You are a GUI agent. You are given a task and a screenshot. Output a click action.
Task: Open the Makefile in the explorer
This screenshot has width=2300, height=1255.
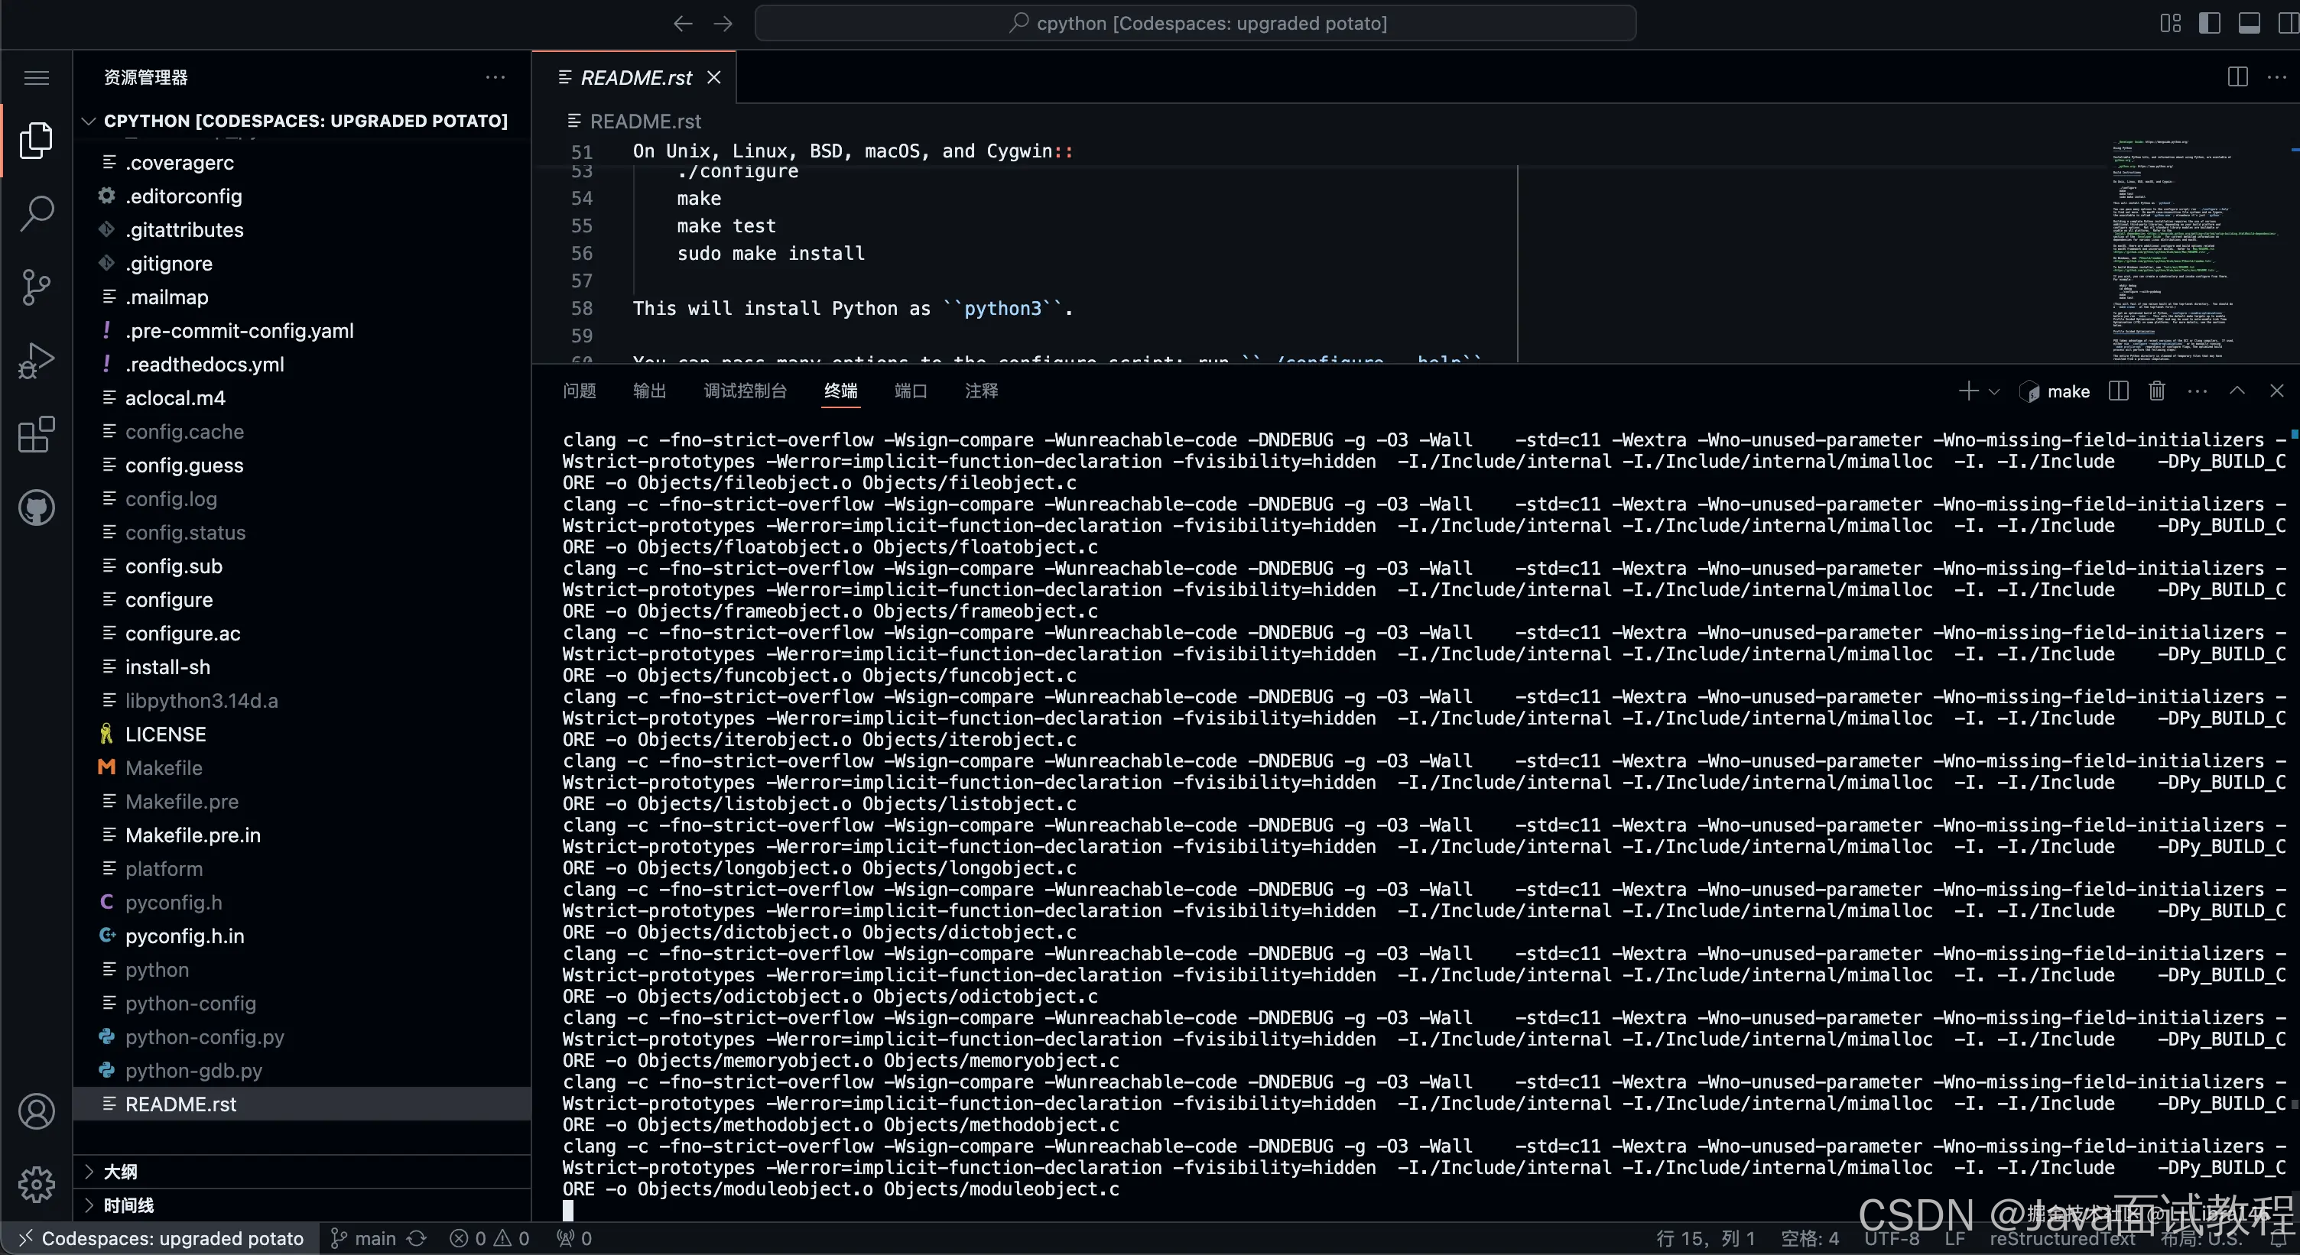(304, 769)
